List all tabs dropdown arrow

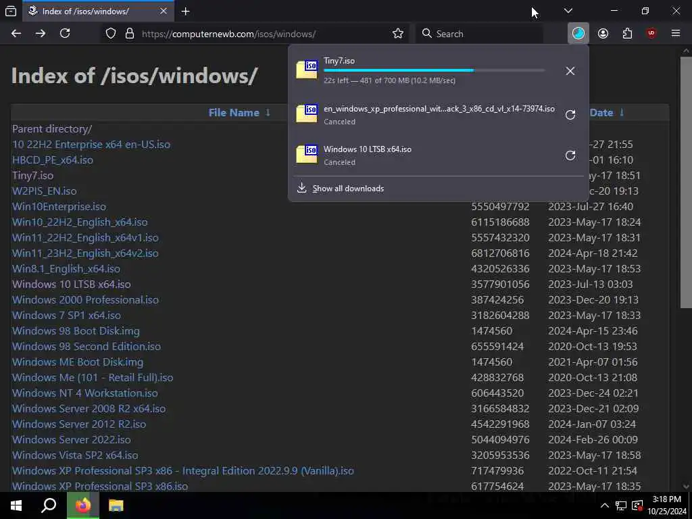pyautogui.click(x=568, y=11)
